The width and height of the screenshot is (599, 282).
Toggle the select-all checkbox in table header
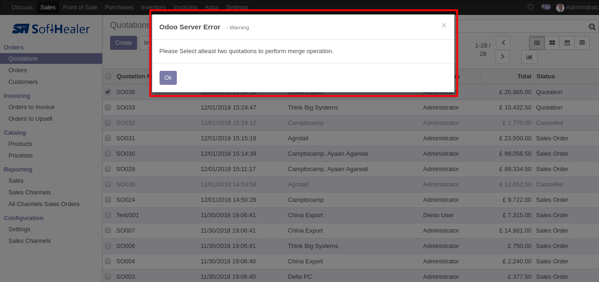point(108,76)
